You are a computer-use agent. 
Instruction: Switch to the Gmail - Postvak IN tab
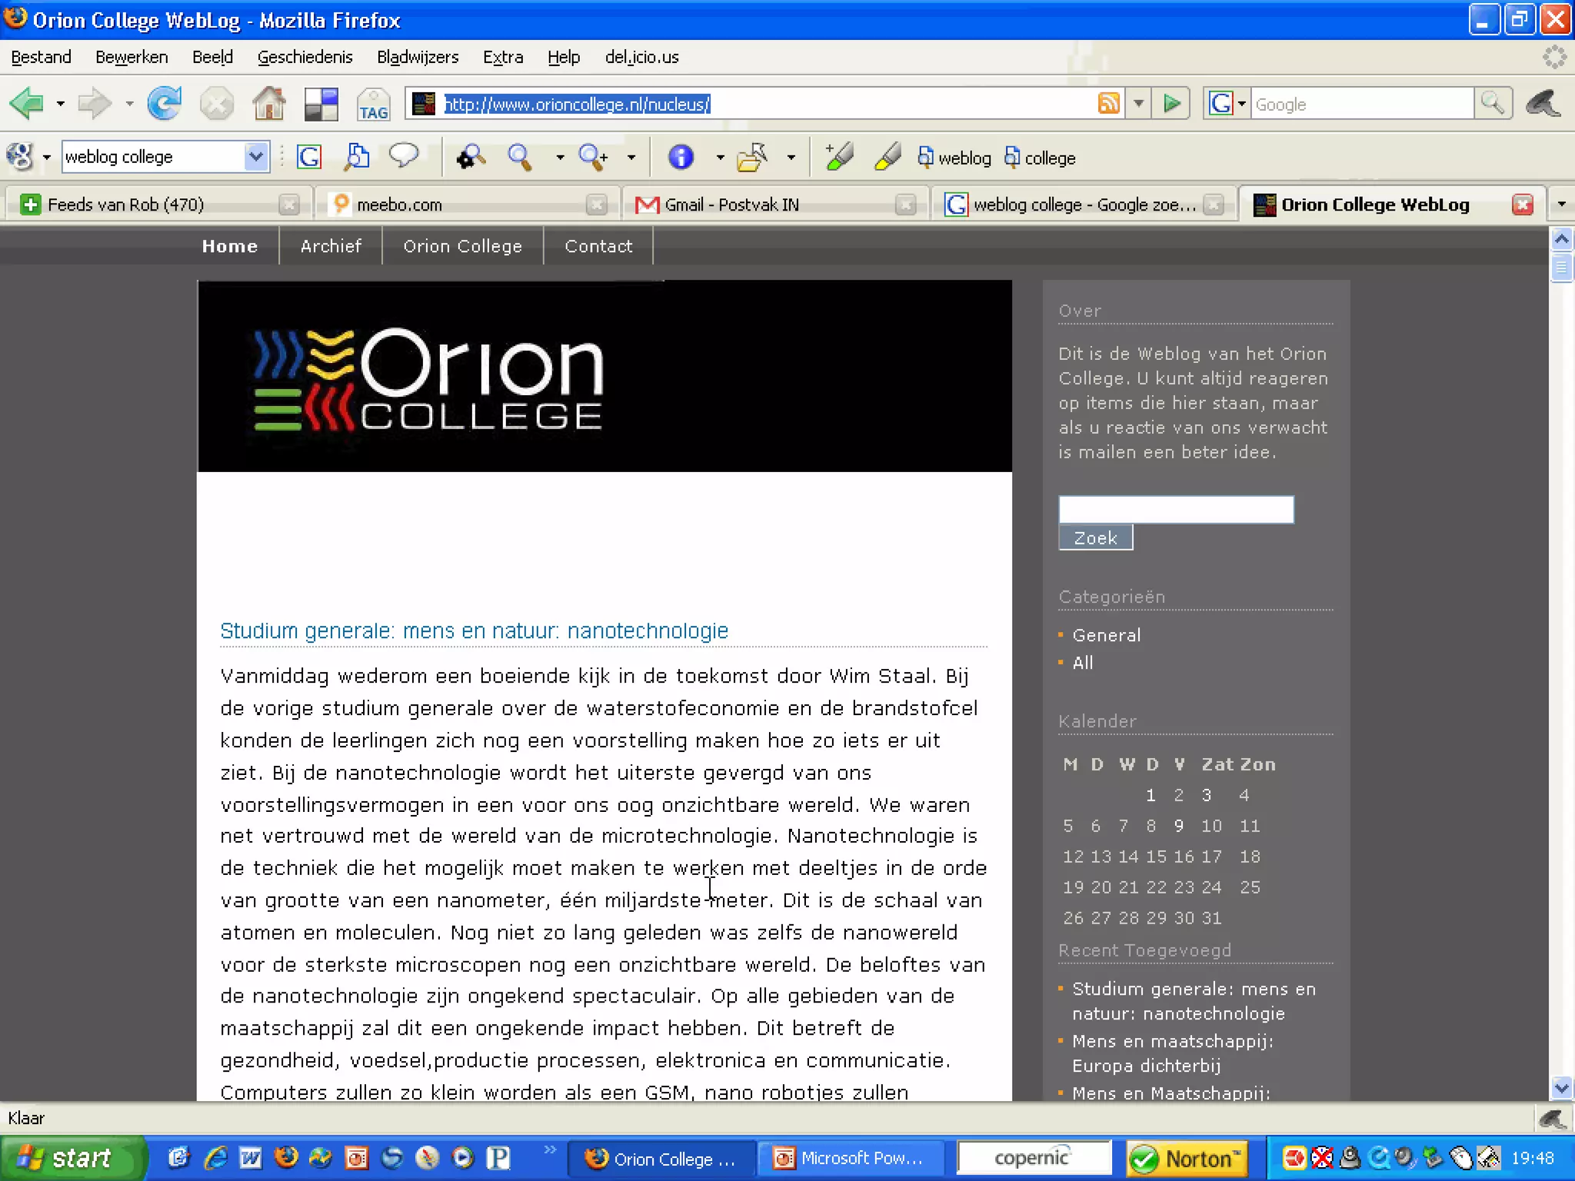[731, 205]
